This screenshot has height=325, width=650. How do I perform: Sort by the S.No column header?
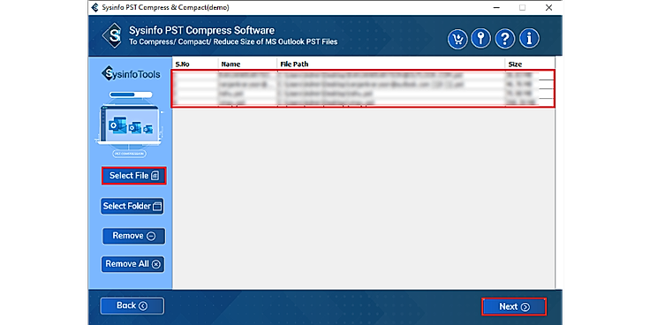pyautogui.click(x=195, y=64)
